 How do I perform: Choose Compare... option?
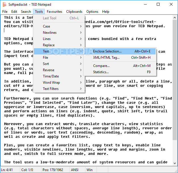pos(120,66)
